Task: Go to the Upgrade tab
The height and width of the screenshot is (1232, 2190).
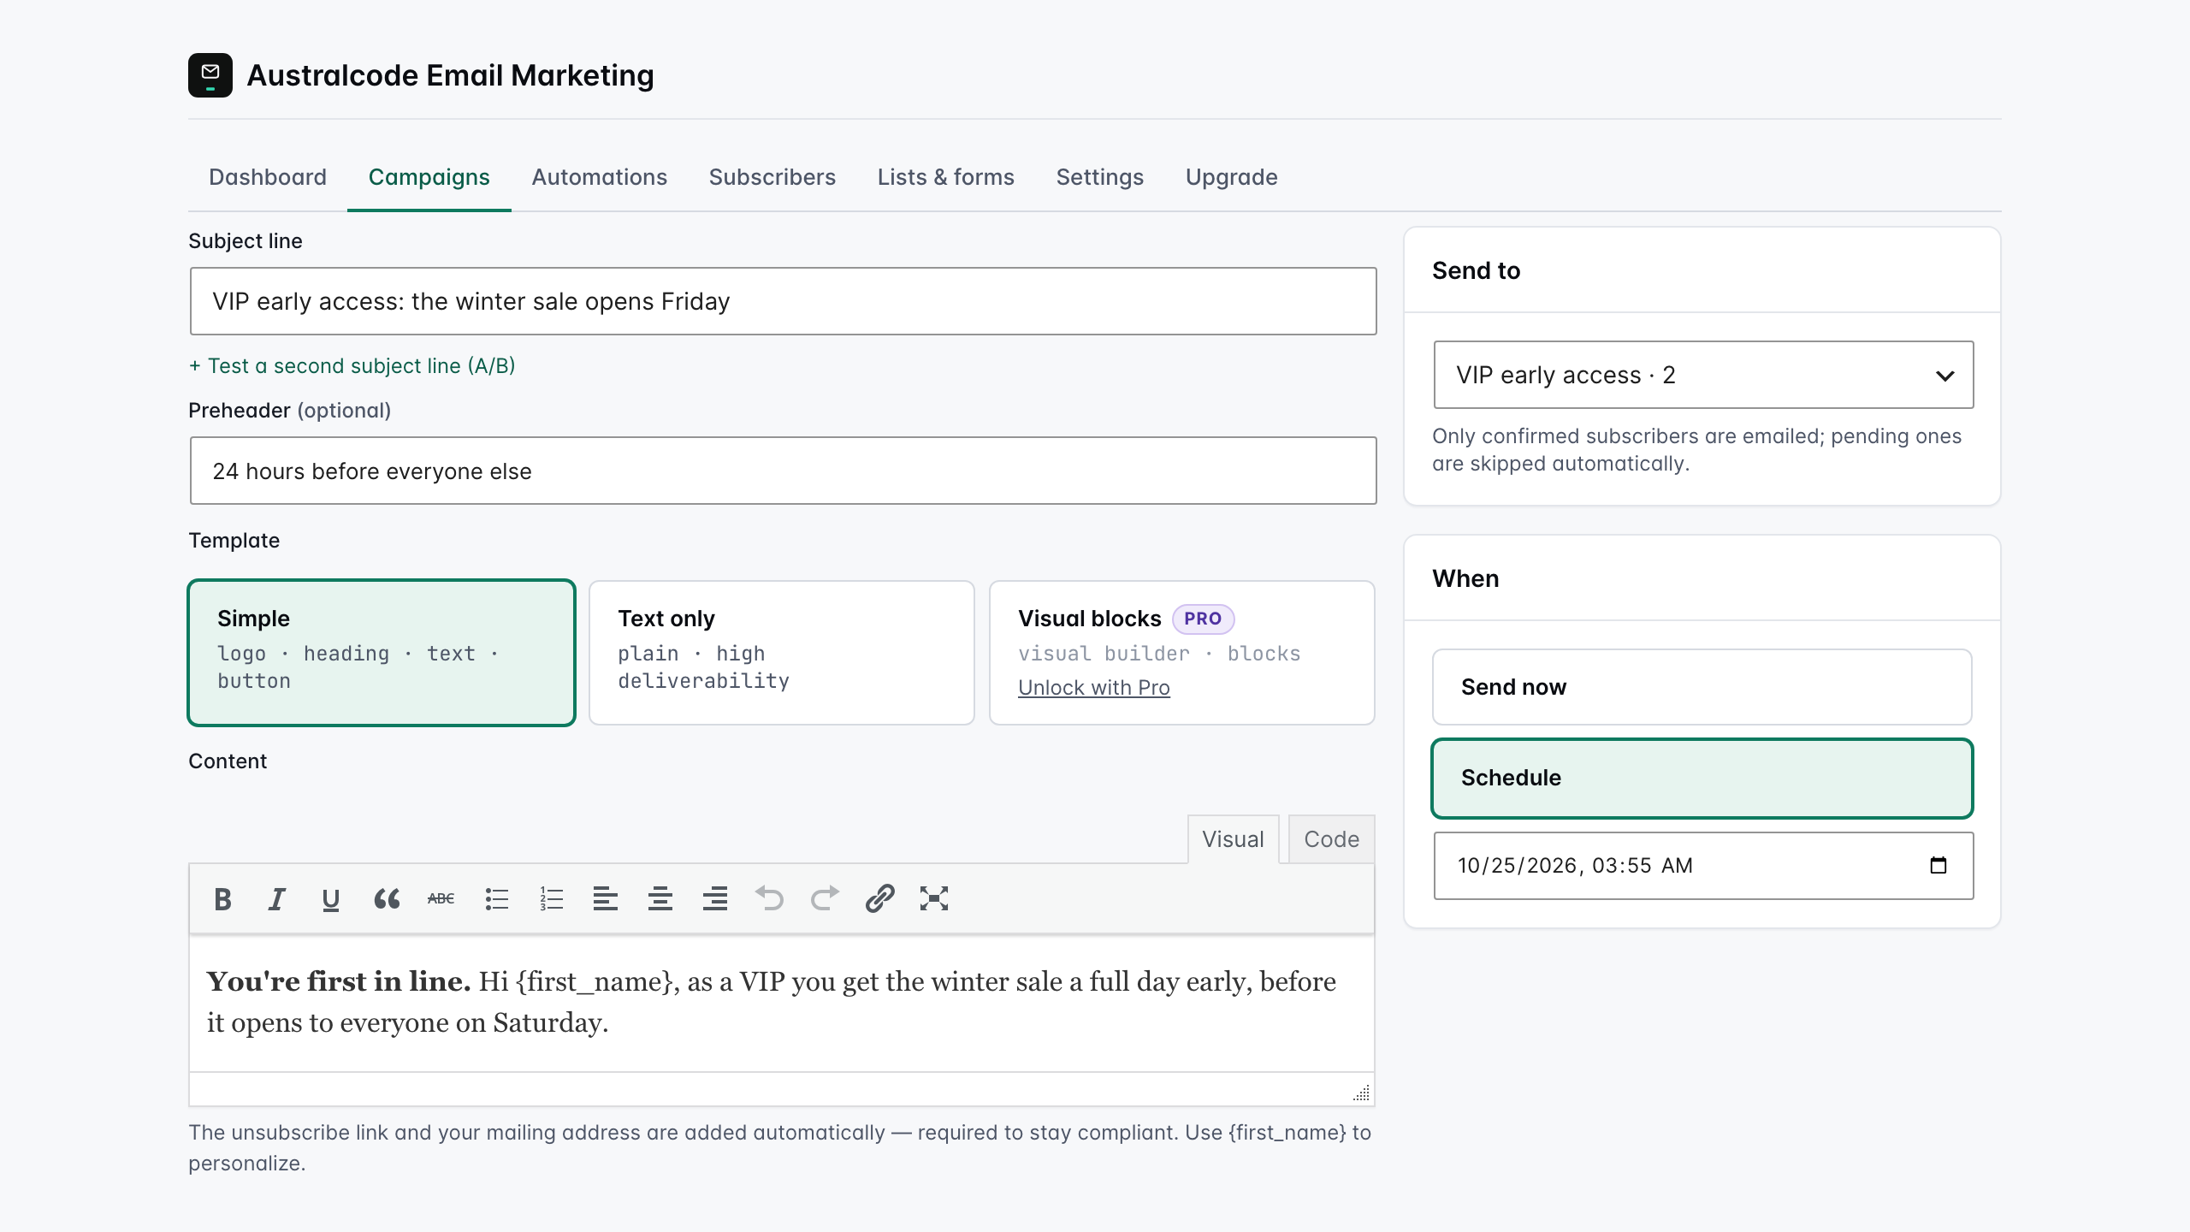Action: pos(1231,177)
